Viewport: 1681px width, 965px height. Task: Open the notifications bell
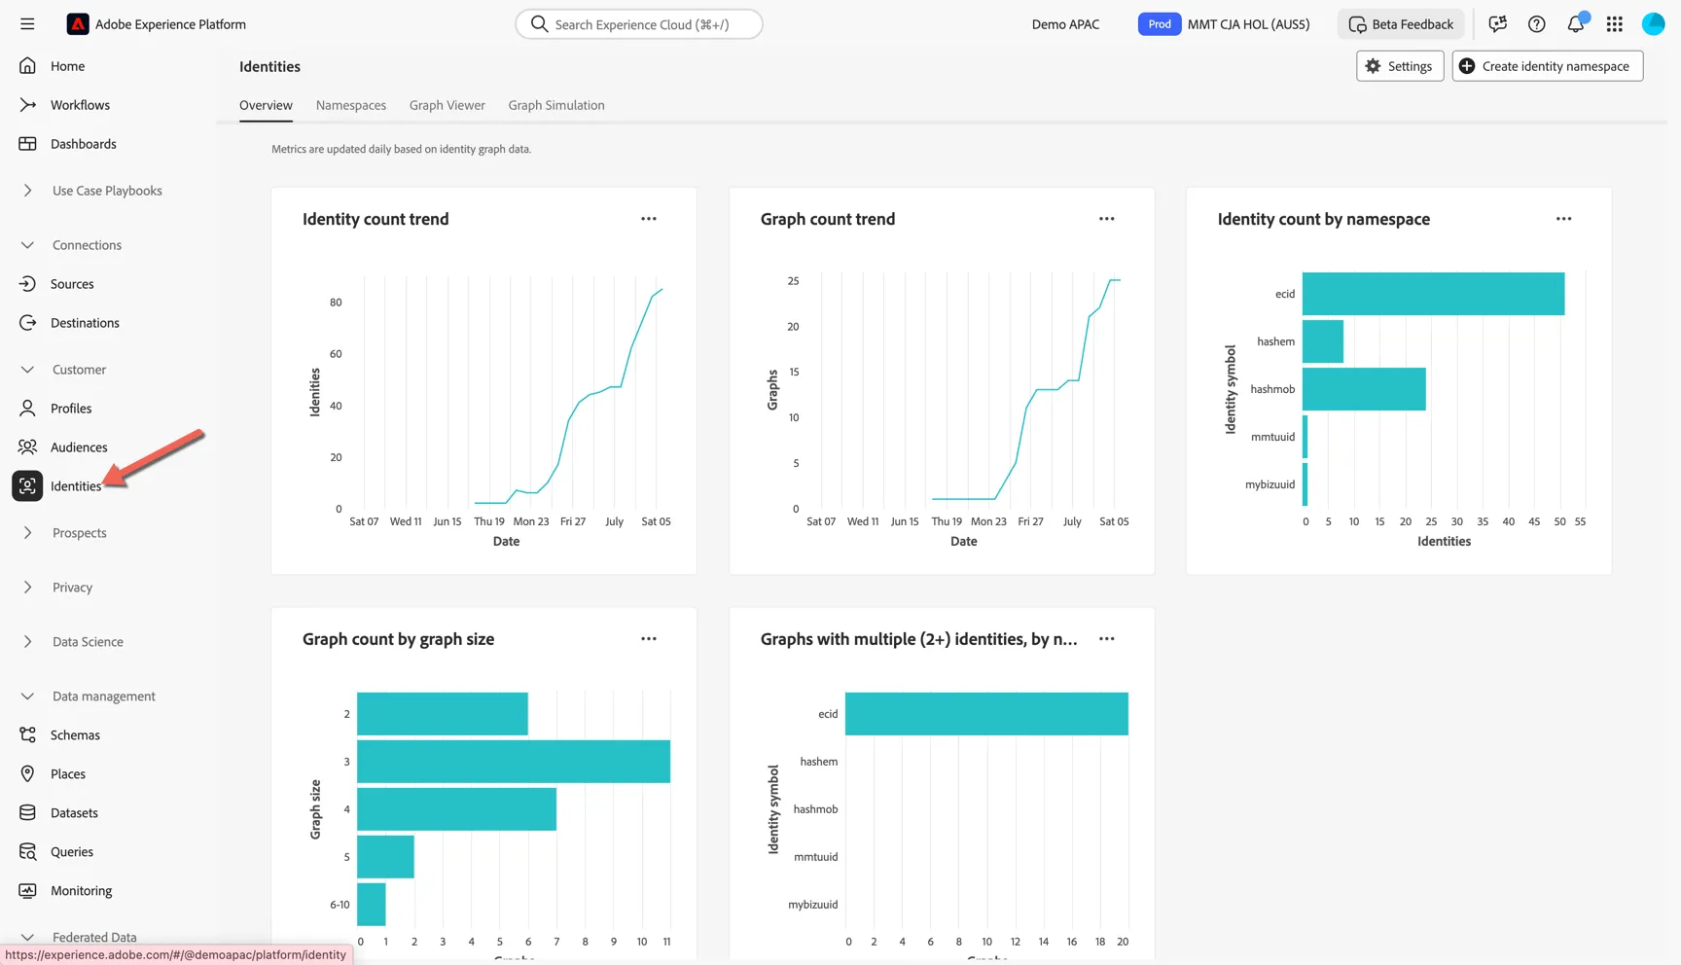click(1575, 24)
